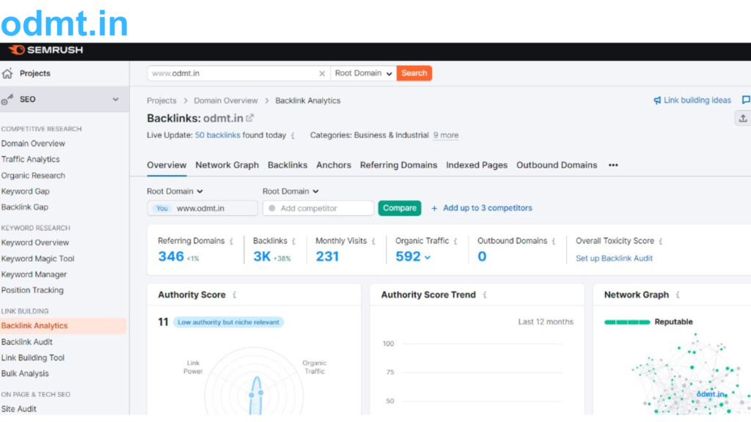Click info icon beside Backlinks metric
The image size is (751, 422).
(x=293, y=241)
